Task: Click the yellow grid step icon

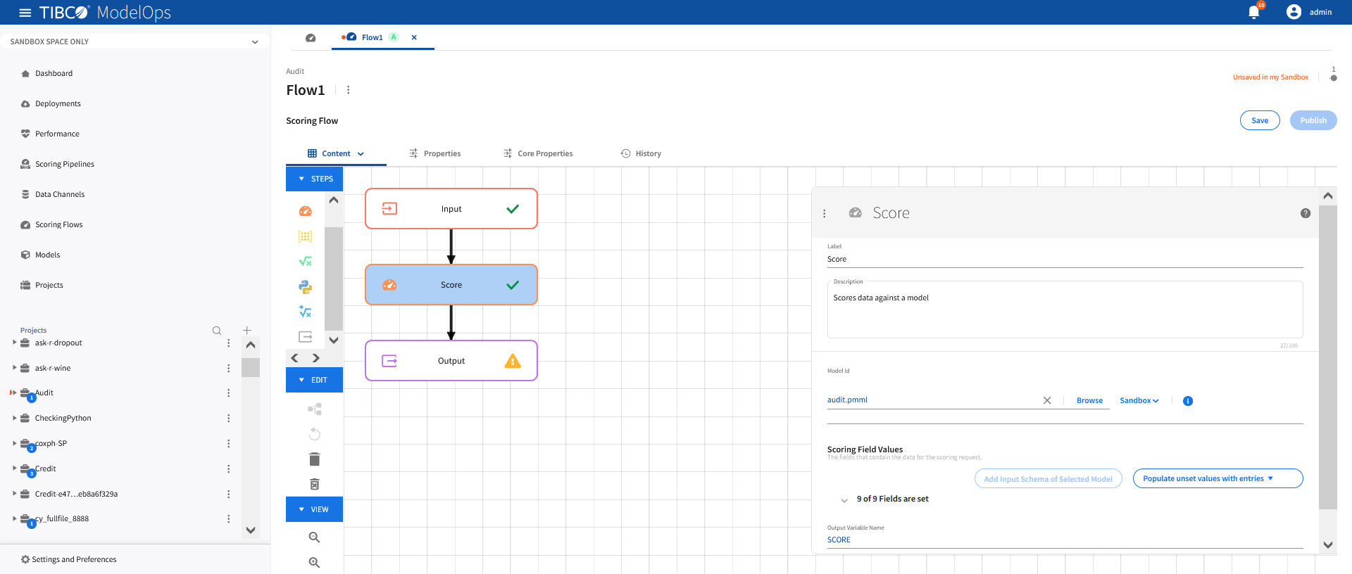Action: pyautogui.click(x=305, y=236)
